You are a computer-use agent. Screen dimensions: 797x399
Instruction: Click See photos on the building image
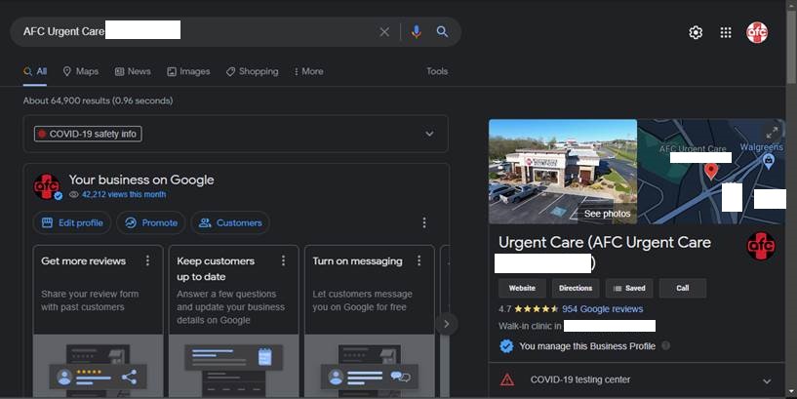point(607,214)
